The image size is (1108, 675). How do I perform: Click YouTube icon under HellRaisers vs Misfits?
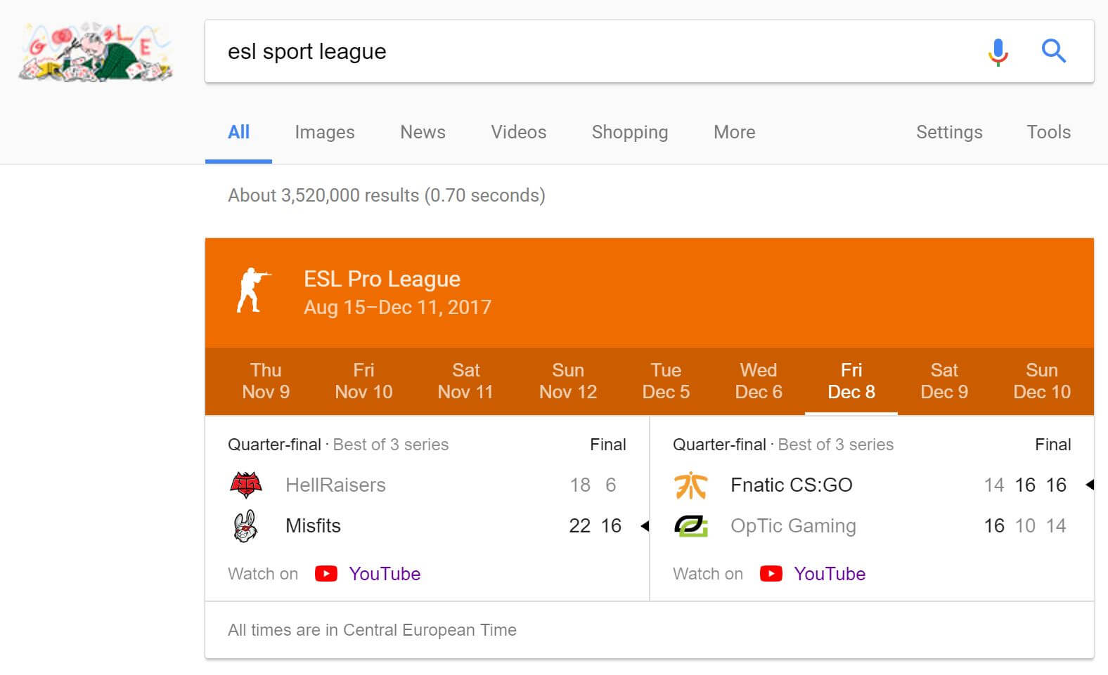point(326,574)
